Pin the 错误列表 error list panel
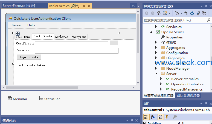Image resolution: width=212 pixels, height=124 pixels. pyautogui.click(x=132, y=120)
